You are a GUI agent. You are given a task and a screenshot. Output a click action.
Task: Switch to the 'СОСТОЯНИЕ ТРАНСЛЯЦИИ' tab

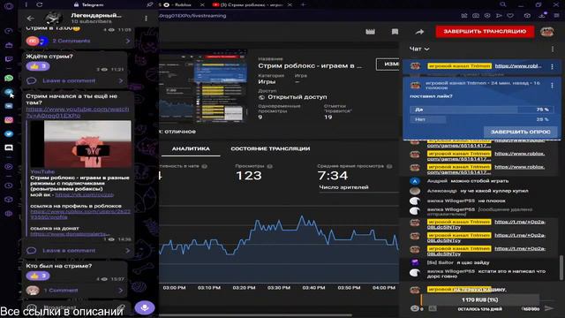[270, 148]
